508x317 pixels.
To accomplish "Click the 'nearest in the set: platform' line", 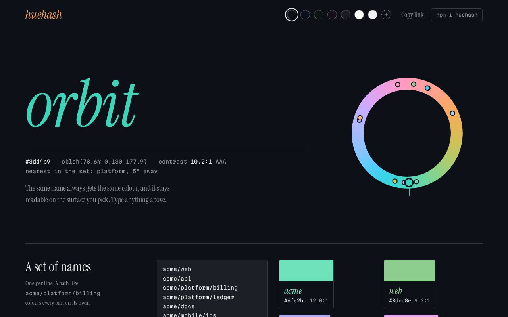I will [91, 171].
